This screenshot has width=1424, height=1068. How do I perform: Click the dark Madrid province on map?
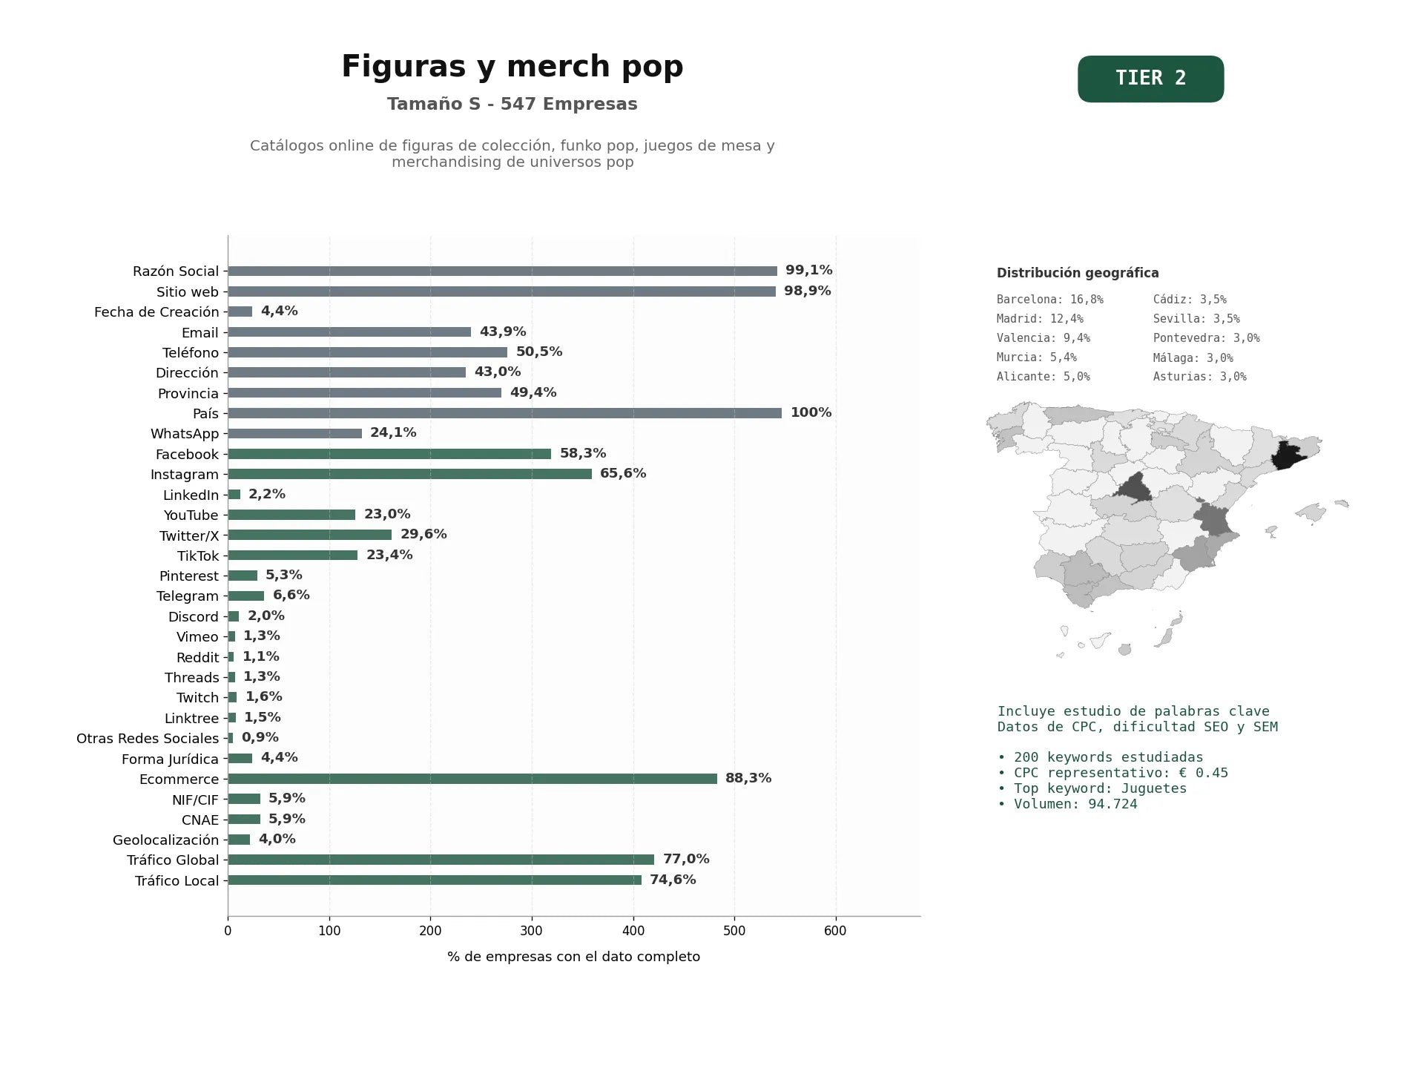(x=1135, y=489)
